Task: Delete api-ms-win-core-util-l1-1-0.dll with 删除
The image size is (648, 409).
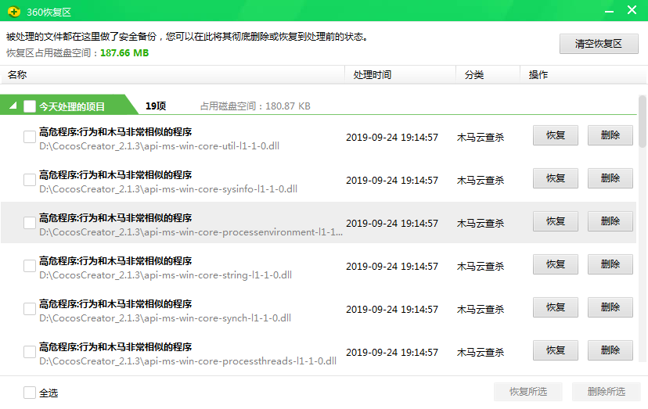Action: 610,135
